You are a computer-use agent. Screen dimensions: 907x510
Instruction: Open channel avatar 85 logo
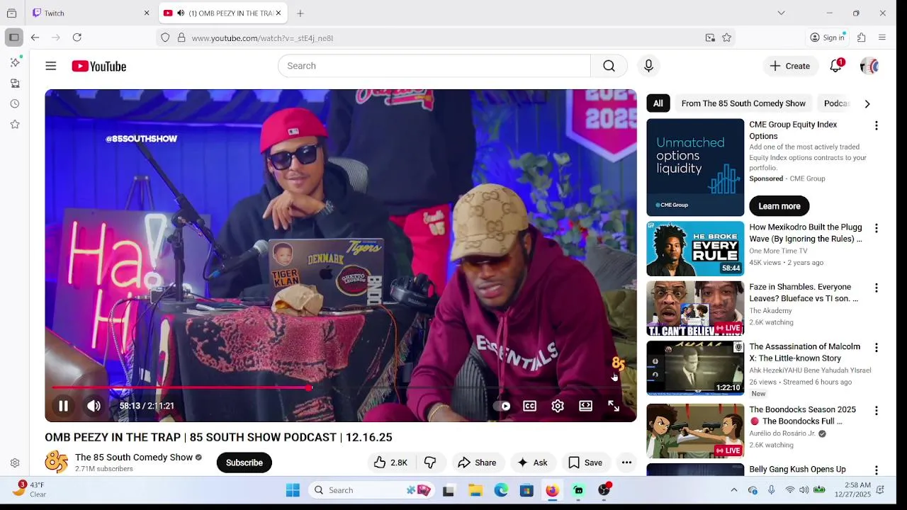coord(56,463)
